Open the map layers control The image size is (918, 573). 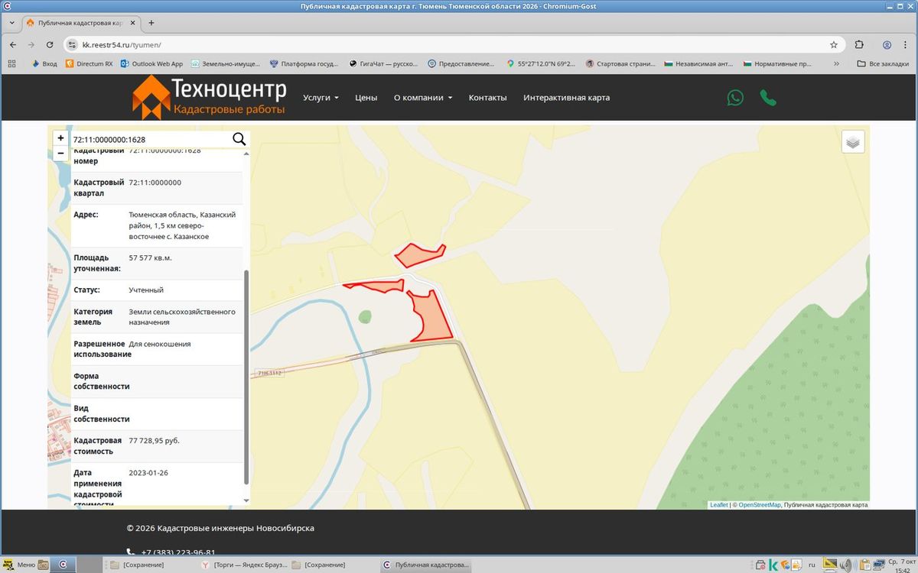pos(853,141)
